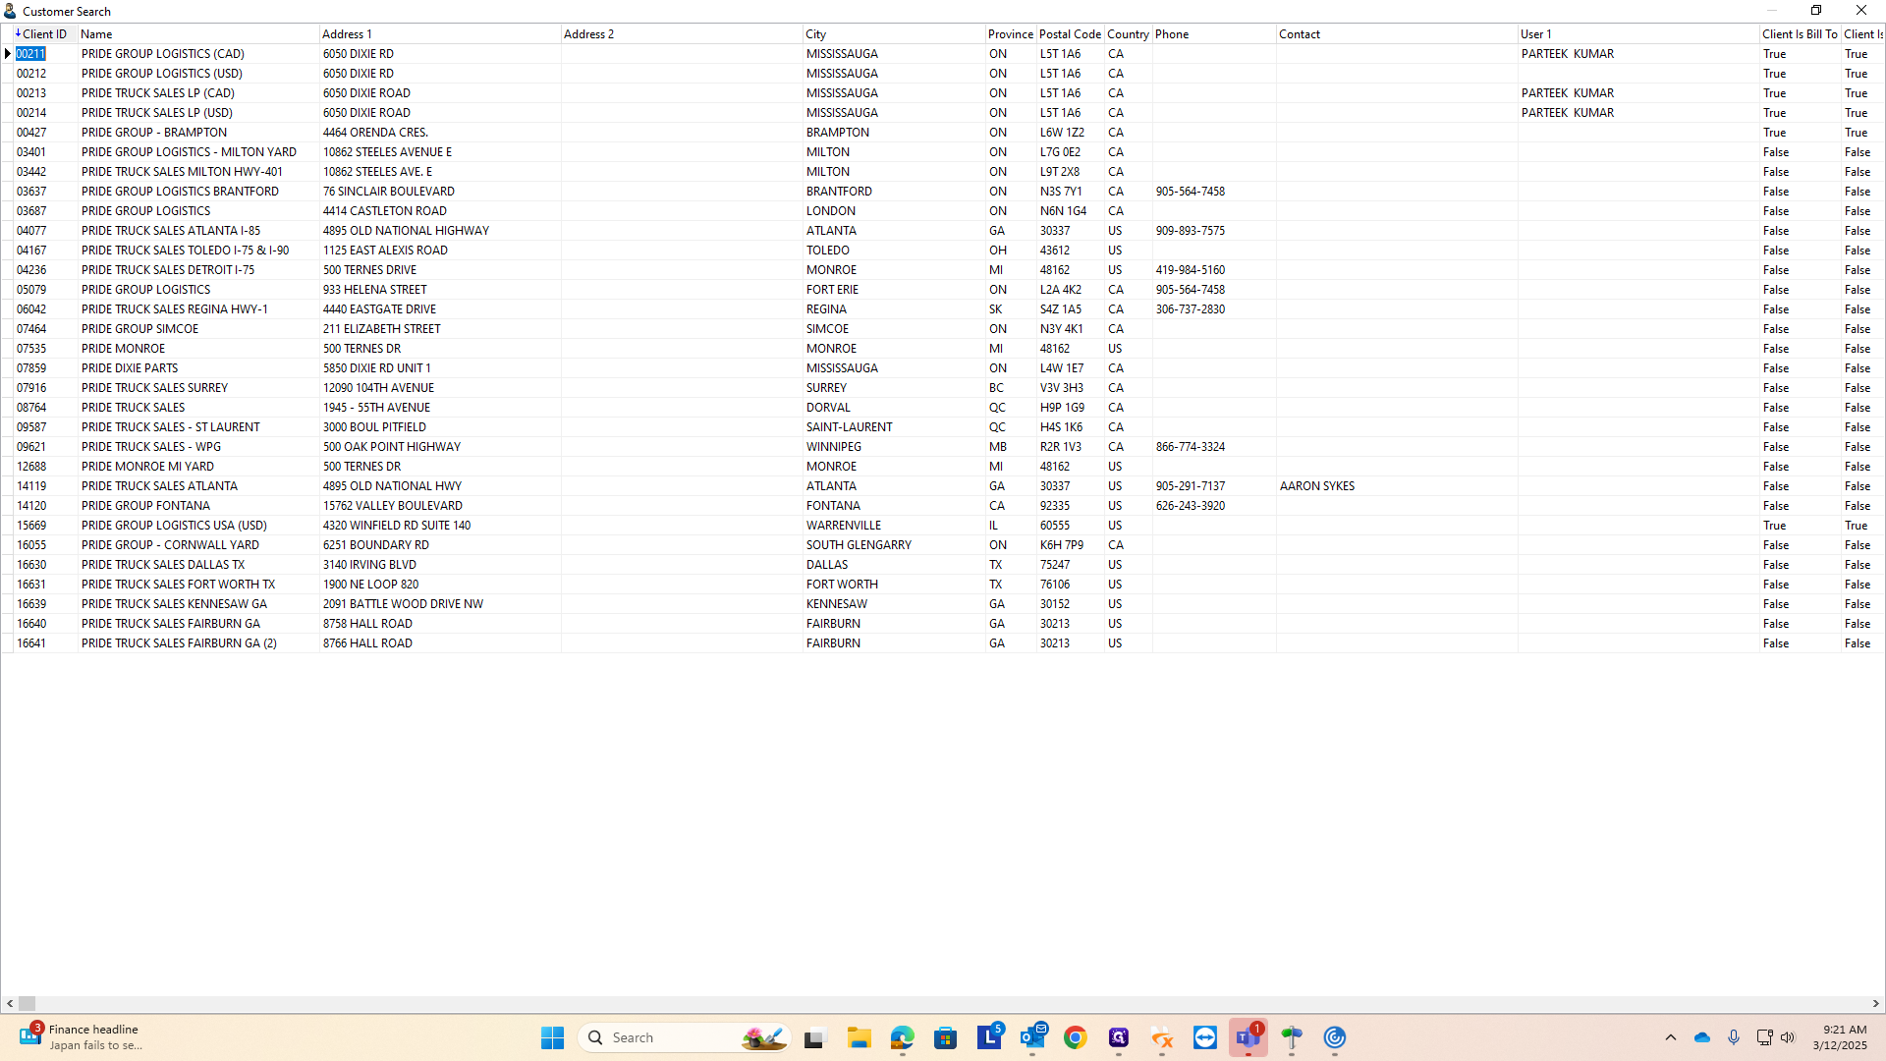The image size is (1886, 1061).
Task: Open TeamViewer taskbar icon
Action: tap(1205, 1037)
